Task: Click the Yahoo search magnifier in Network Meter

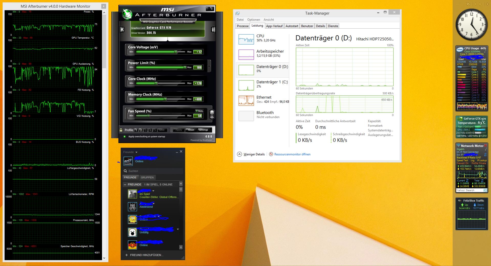Action: (485, 190)
